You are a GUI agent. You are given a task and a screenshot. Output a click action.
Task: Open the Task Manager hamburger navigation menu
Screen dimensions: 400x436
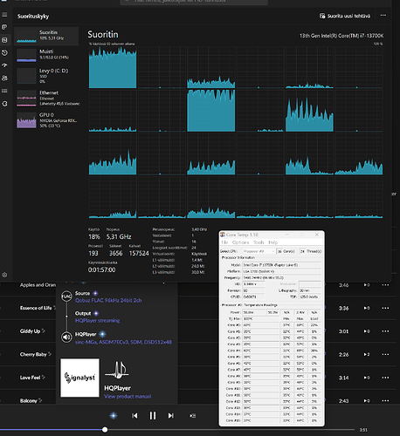click(4, 15)
